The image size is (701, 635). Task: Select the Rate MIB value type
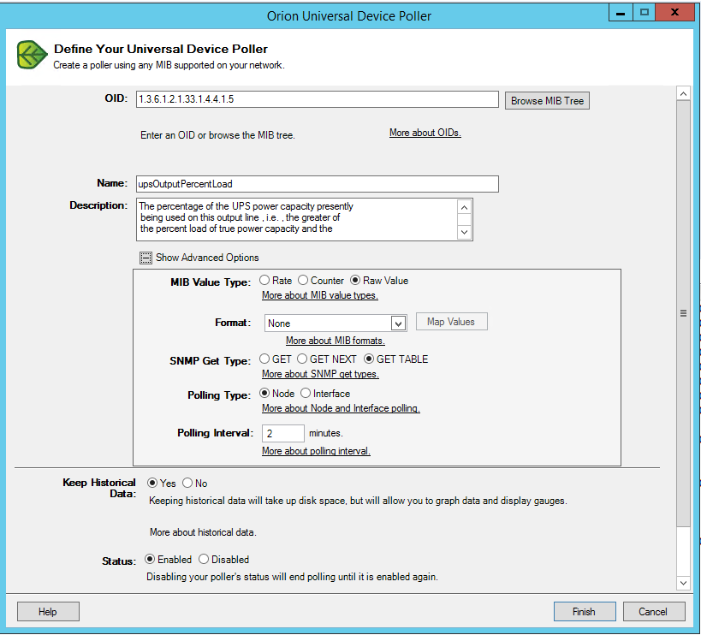pyautogui.click(x=264, y=280)
